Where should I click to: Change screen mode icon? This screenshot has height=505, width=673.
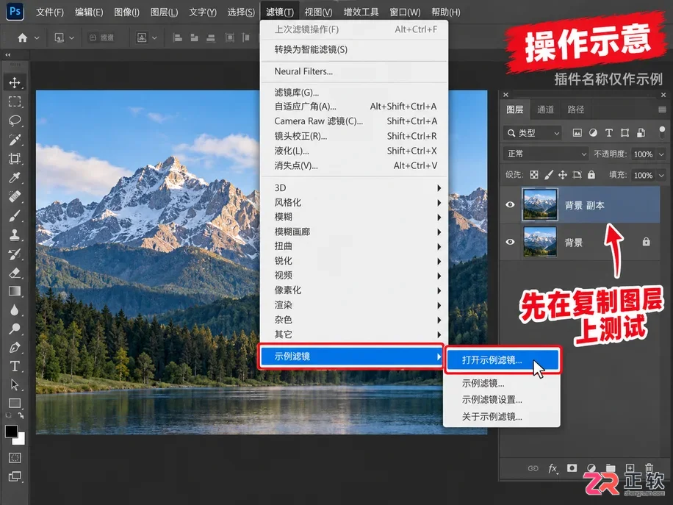pyautogui.click(x=15, y=476)
